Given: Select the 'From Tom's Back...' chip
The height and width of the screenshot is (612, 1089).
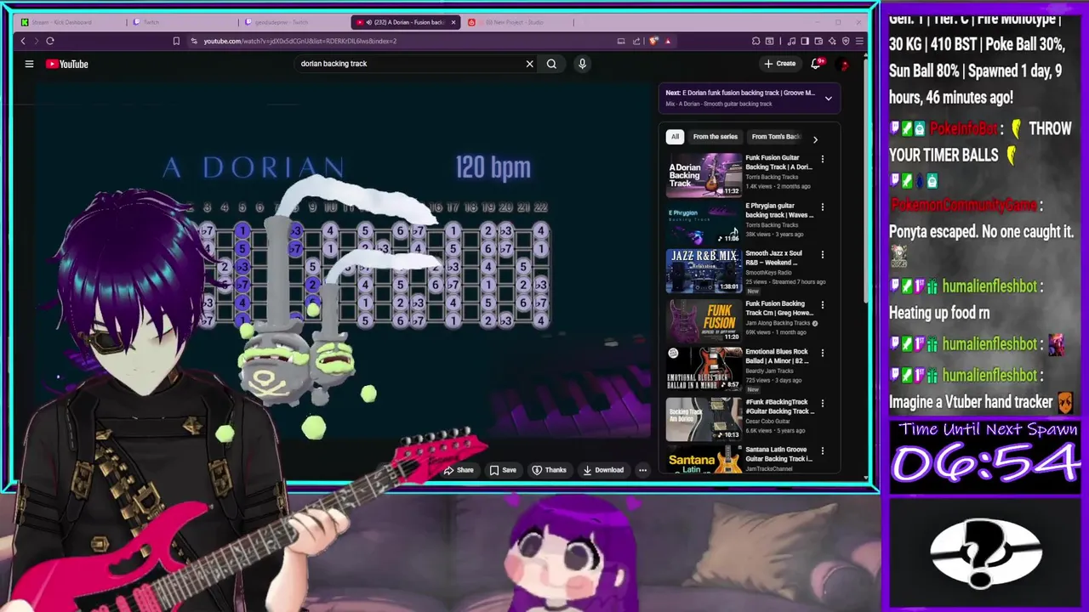Looking at the screenshot, I should point(775,137).
